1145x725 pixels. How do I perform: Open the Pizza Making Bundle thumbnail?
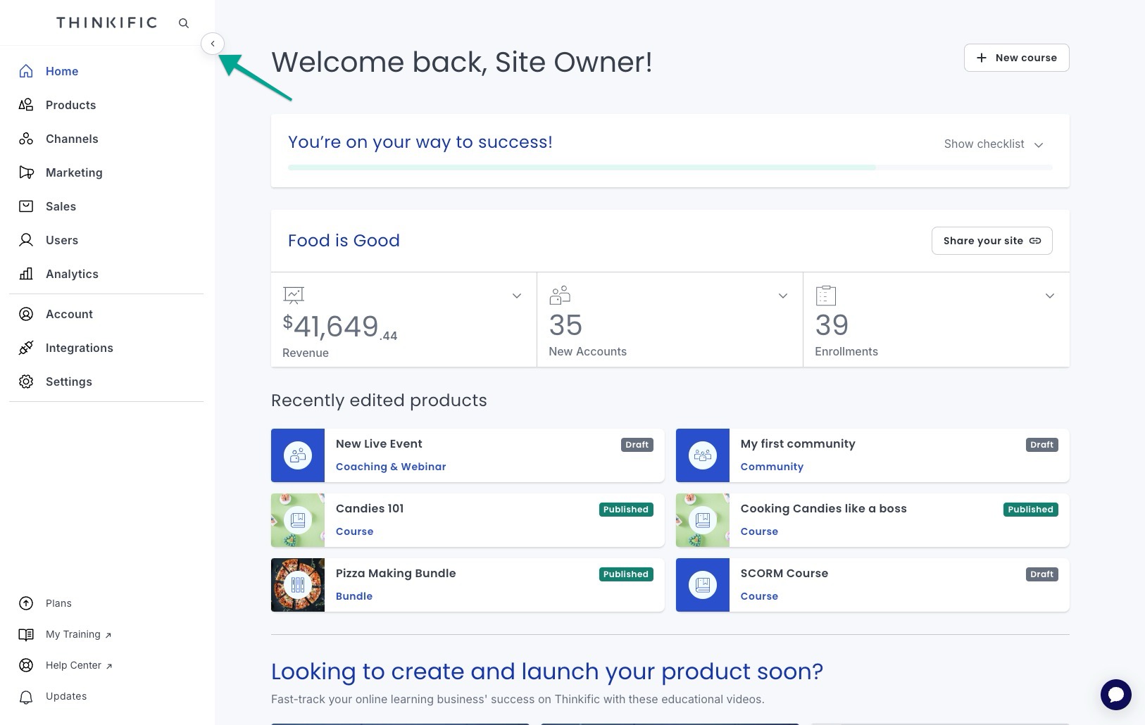coord(297,585)
